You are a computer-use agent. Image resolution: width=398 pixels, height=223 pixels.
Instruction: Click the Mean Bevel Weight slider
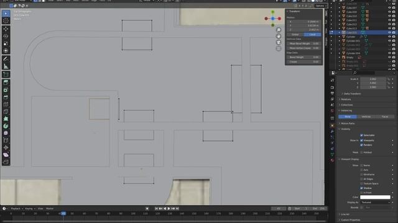[304, 43]
